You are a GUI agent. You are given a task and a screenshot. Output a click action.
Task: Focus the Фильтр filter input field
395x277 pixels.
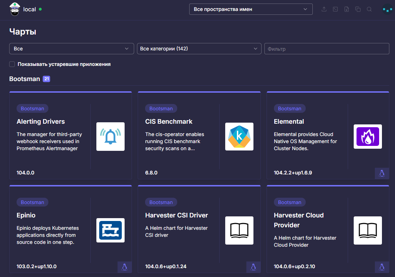pyautogui.click(x=327, y=49)
